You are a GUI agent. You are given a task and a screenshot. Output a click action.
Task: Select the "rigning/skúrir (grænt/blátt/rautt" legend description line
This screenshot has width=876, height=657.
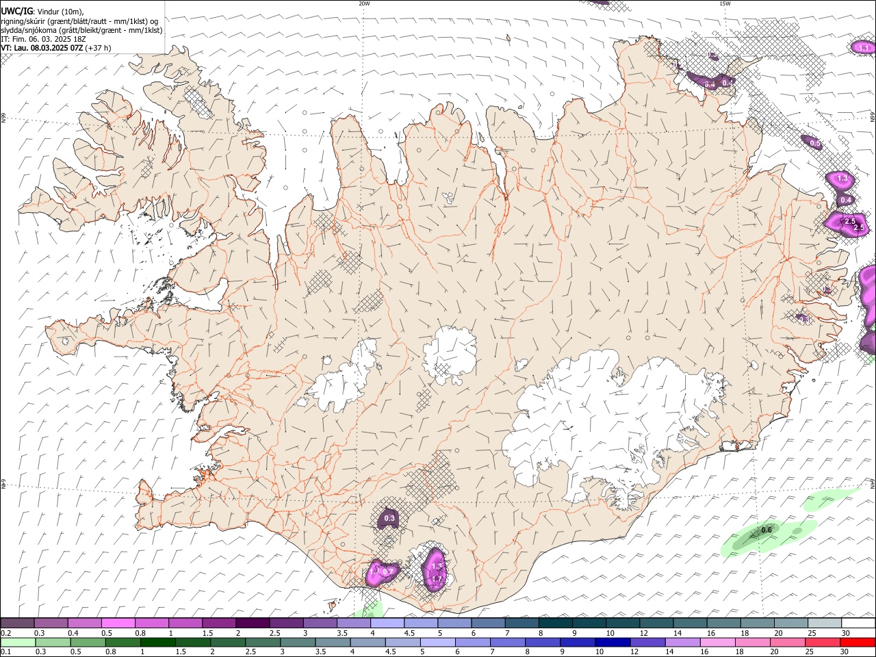(x=79, y=21)
